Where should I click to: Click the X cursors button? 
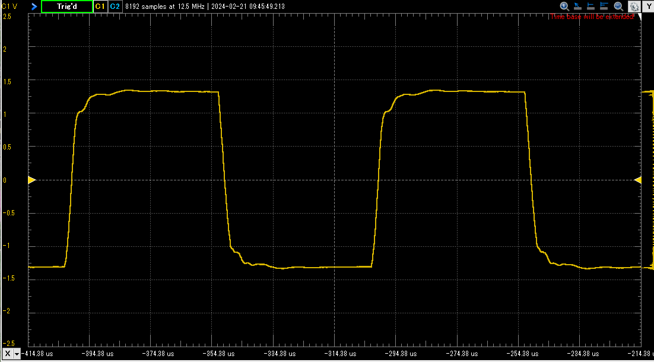7,354
